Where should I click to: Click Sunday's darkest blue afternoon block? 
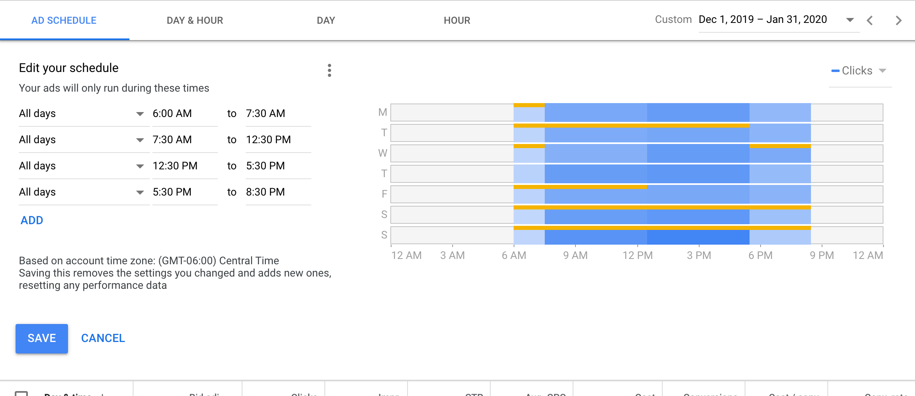tap(698, 237)
